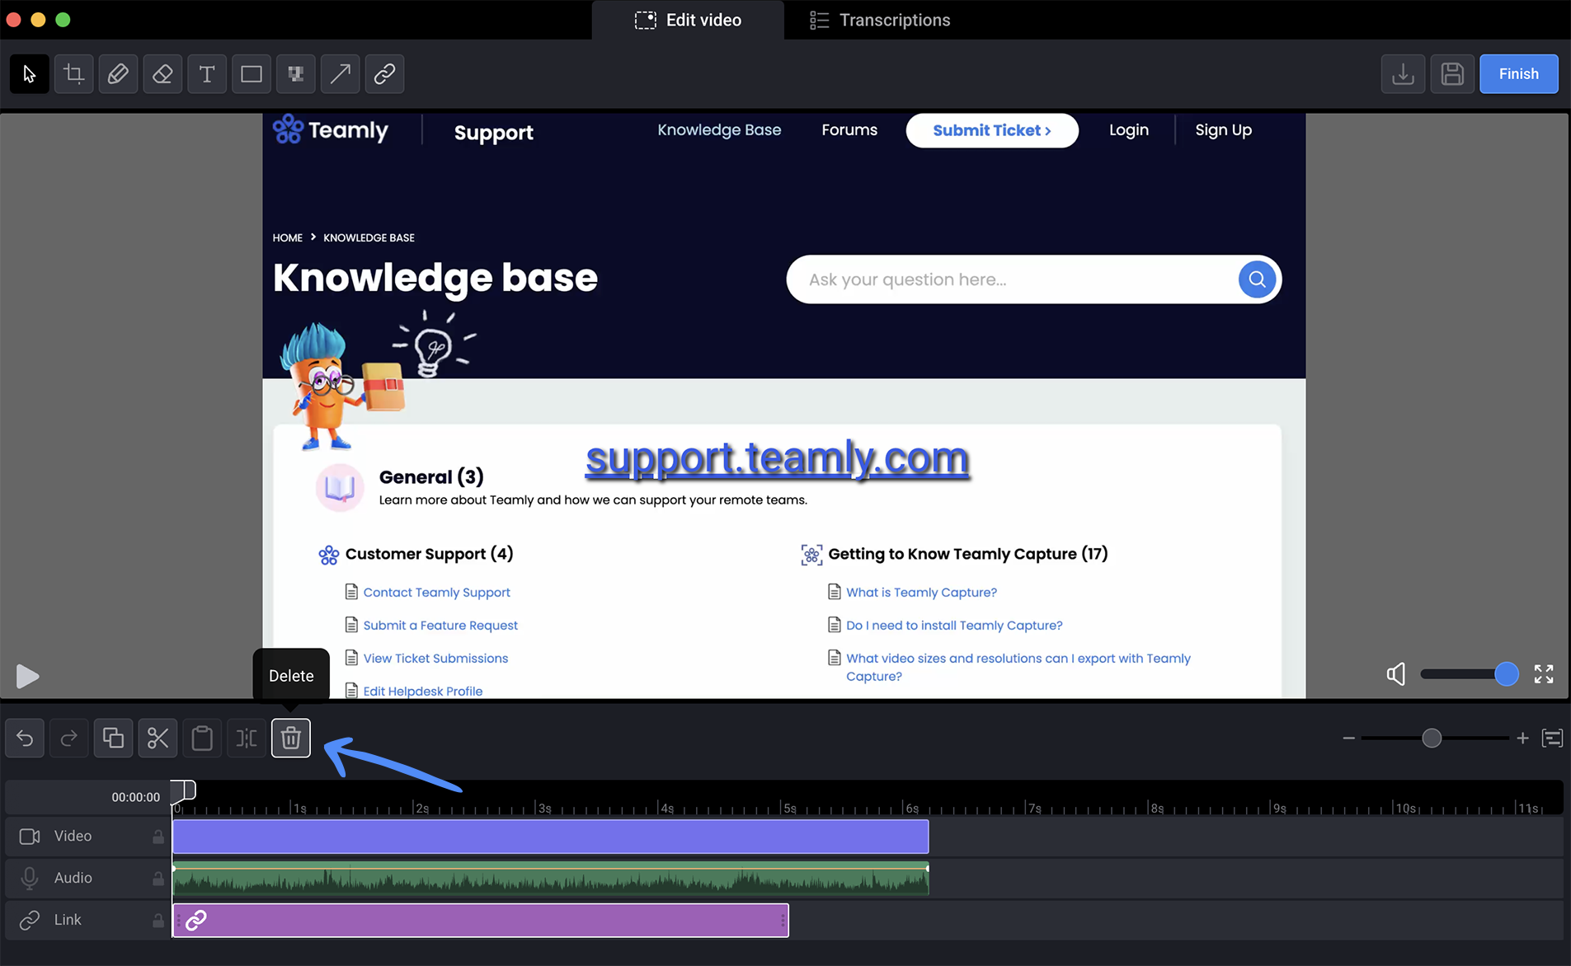Open the Transcriptions tab
Screen dimensions: 1571x966
[x=880, y=20]
